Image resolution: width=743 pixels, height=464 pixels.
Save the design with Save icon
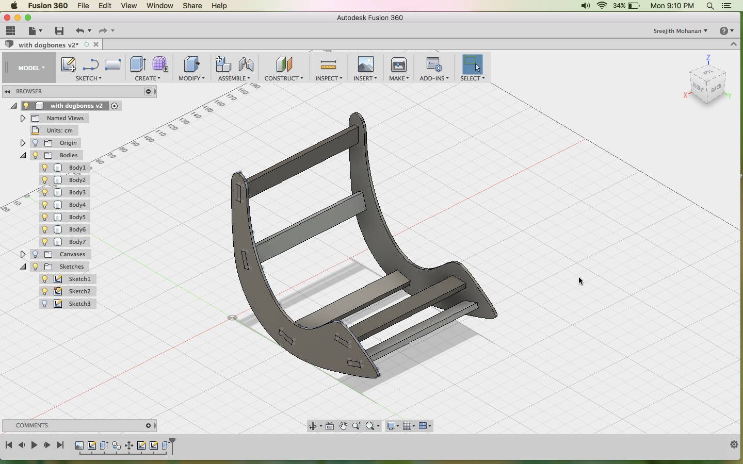tap(59, 30)
